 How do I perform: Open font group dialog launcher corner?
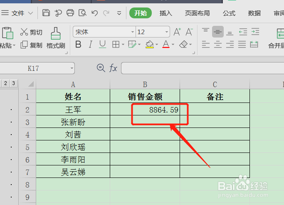(194, 53)
